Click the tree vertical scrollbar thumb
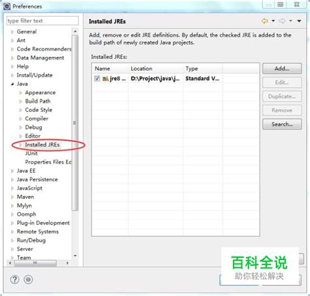Image resolution: width=310 pixels, height=296 pixels. pyautogui.click(x=75, y=123)
